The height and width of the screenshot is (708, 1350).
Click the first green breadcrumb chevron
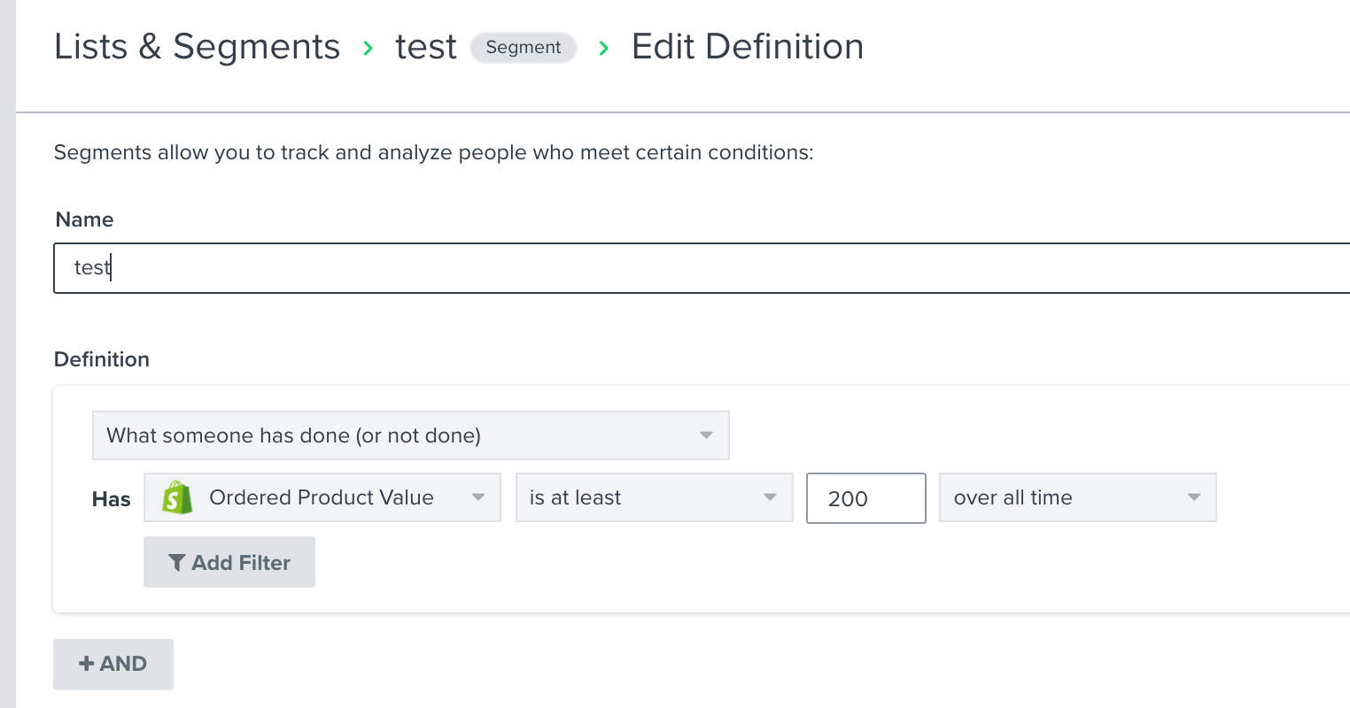click(x=369, y=48)
